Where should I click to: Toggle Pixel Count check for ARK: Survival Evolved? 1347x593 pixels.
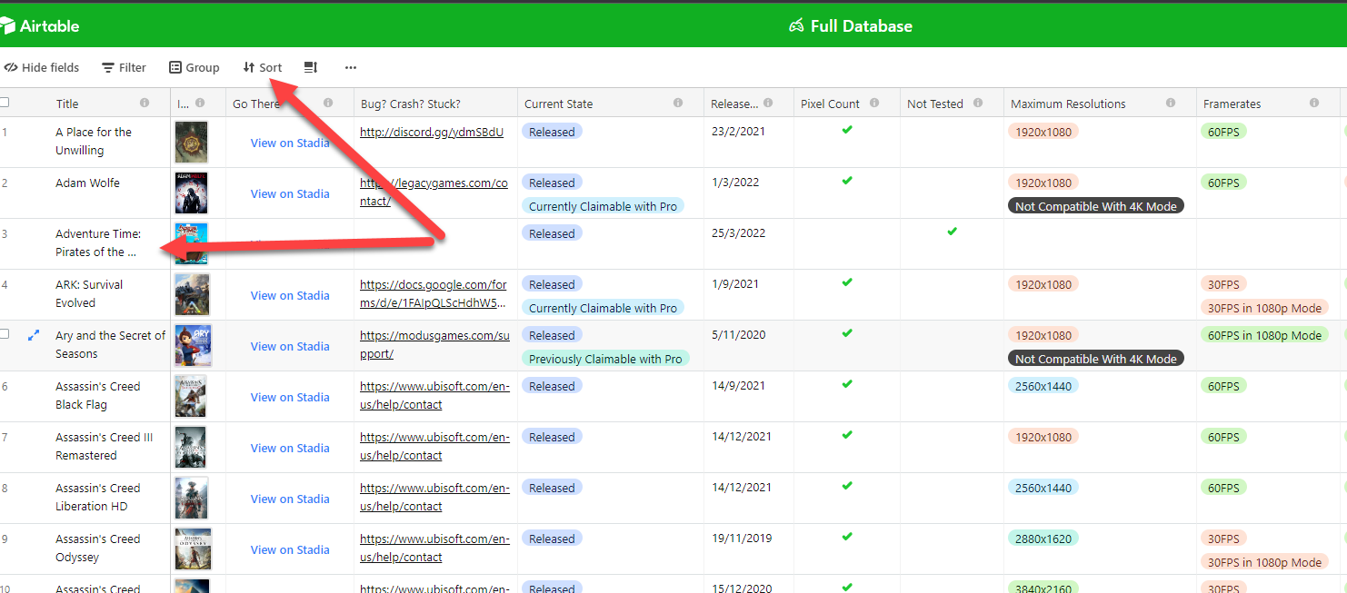pyautogui.click(x=847, y=282)
